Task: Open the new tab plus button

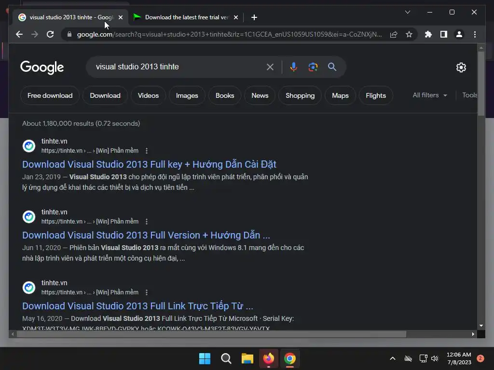Action: [254, 17]
